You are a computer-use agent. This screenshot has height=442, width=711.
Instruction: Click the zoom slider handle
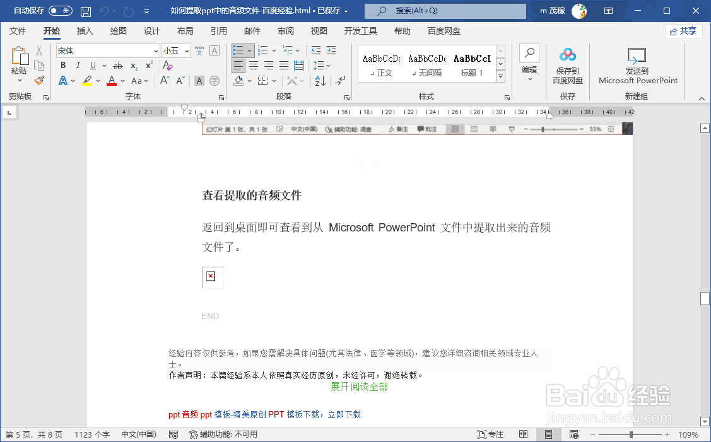[631, 434]
